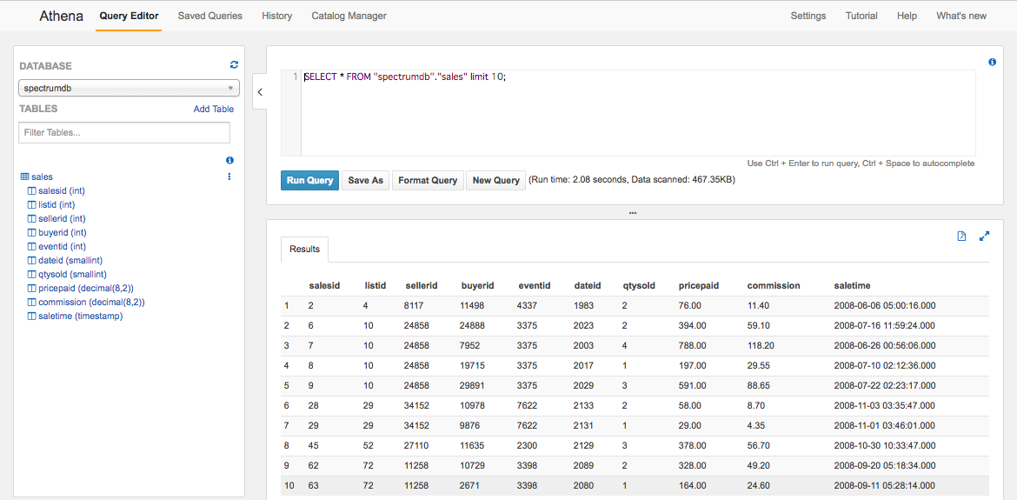Click the saletime column icon

[x=32, y=316]
